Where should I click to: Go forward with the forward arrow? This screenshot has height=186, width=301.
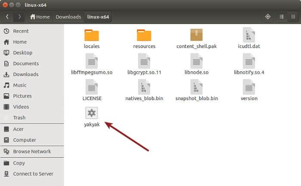pyautogui.click(x=19, y=17)
